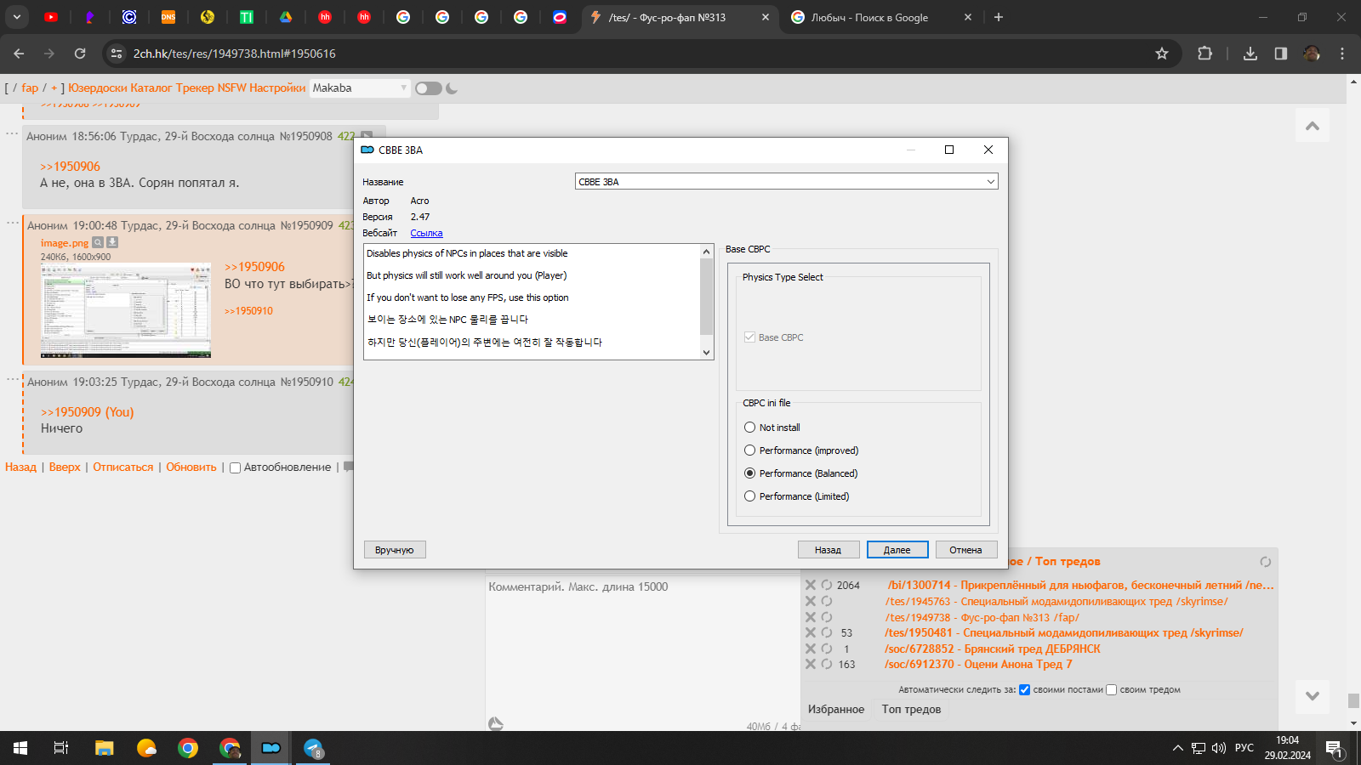Select Performance (improved) radio option

(x=749, y=450)
